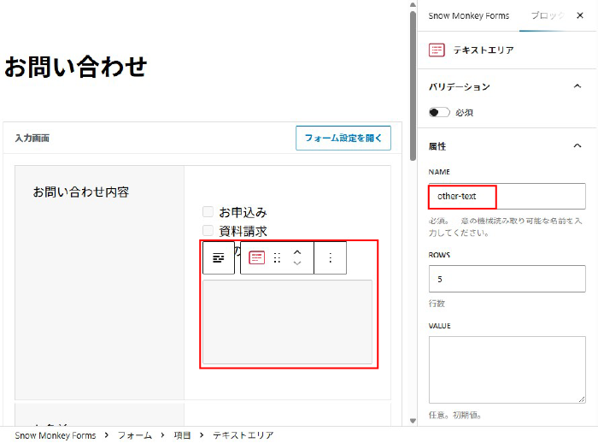598x443 pixels.
Task: Move block down with the down arrow
Action: coord(297,263)
